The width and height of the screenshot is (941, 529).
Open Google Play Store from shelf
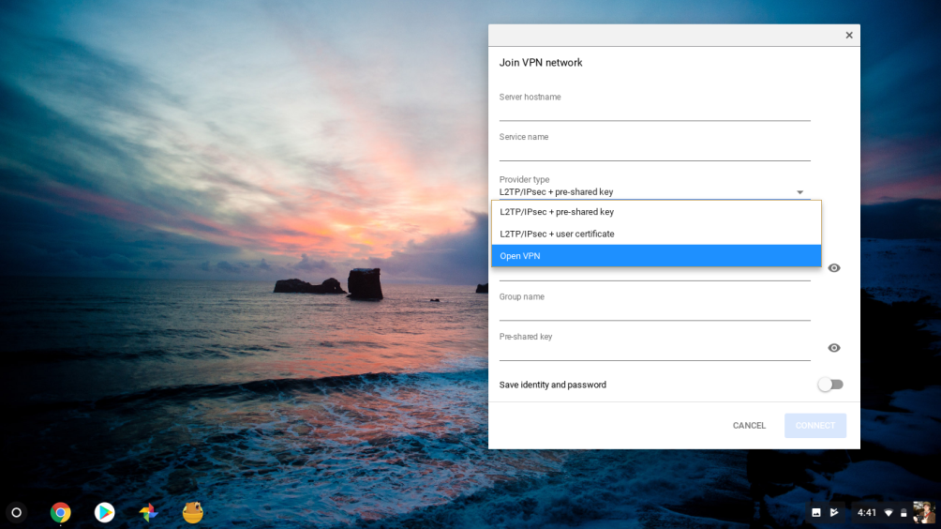(104, 512)
